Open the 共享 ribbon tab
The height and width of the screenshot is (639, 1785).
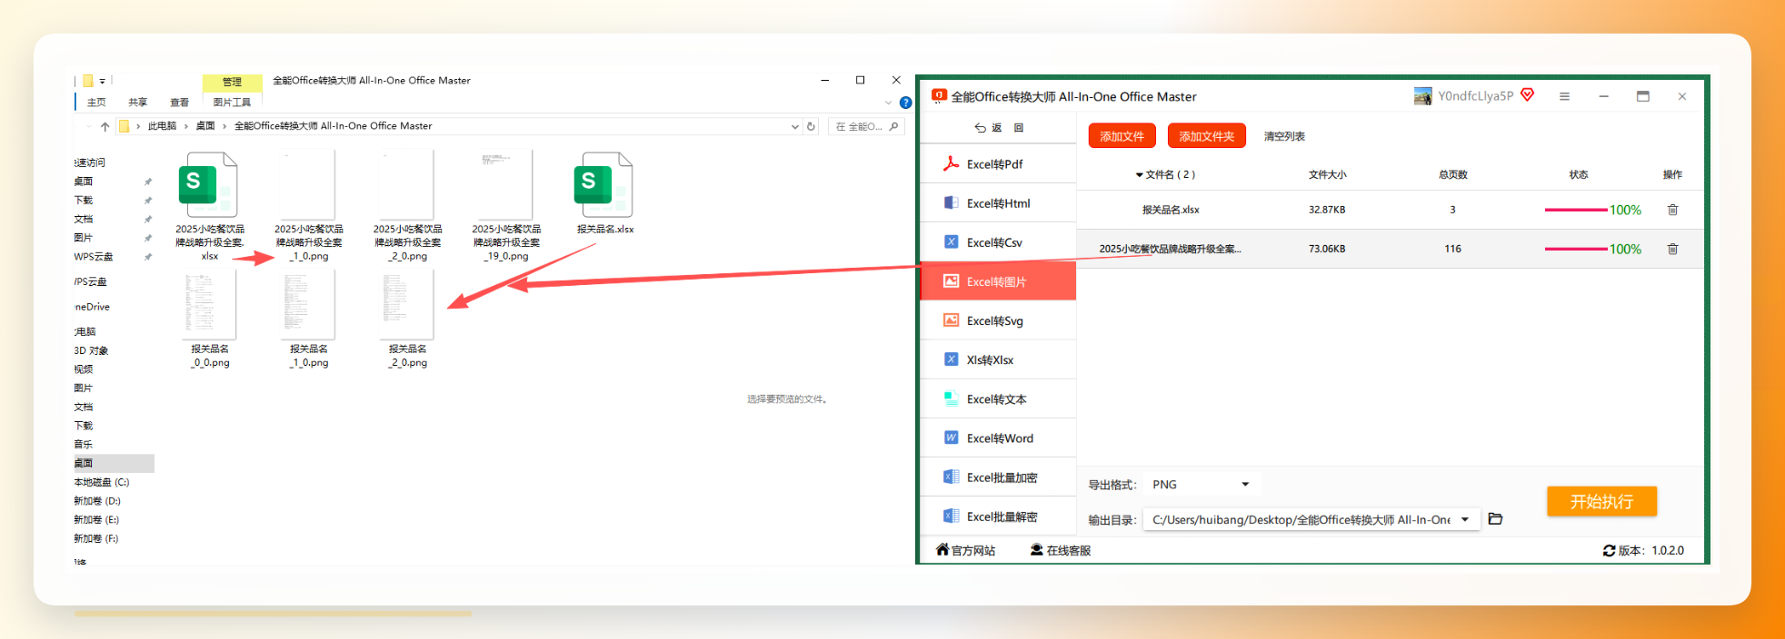[138, 103]
